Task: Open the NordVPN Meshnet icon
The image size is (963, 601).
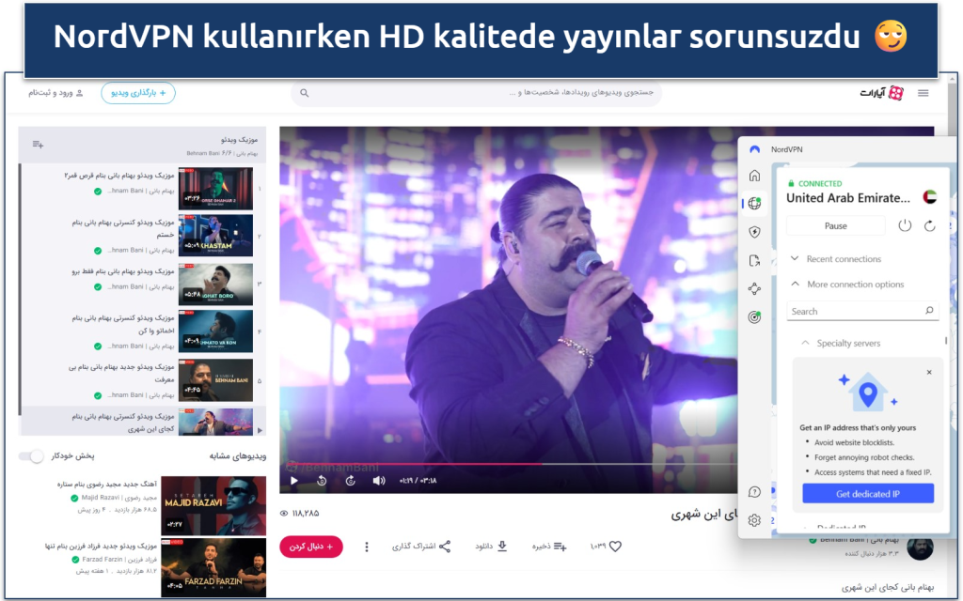Action: (754, 289)
